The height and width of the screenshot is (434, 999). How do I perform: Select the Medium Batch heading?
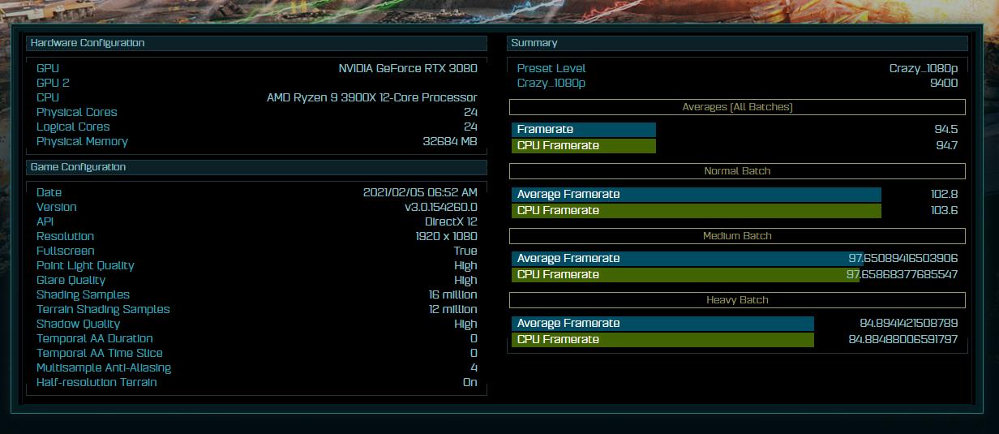pos(737,236)
